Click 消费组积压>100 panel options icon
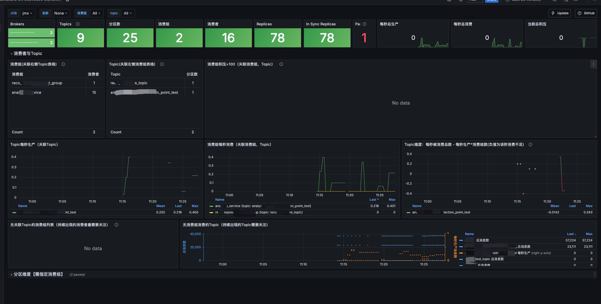This screenshot has height=304, width=601. (594, 64)
